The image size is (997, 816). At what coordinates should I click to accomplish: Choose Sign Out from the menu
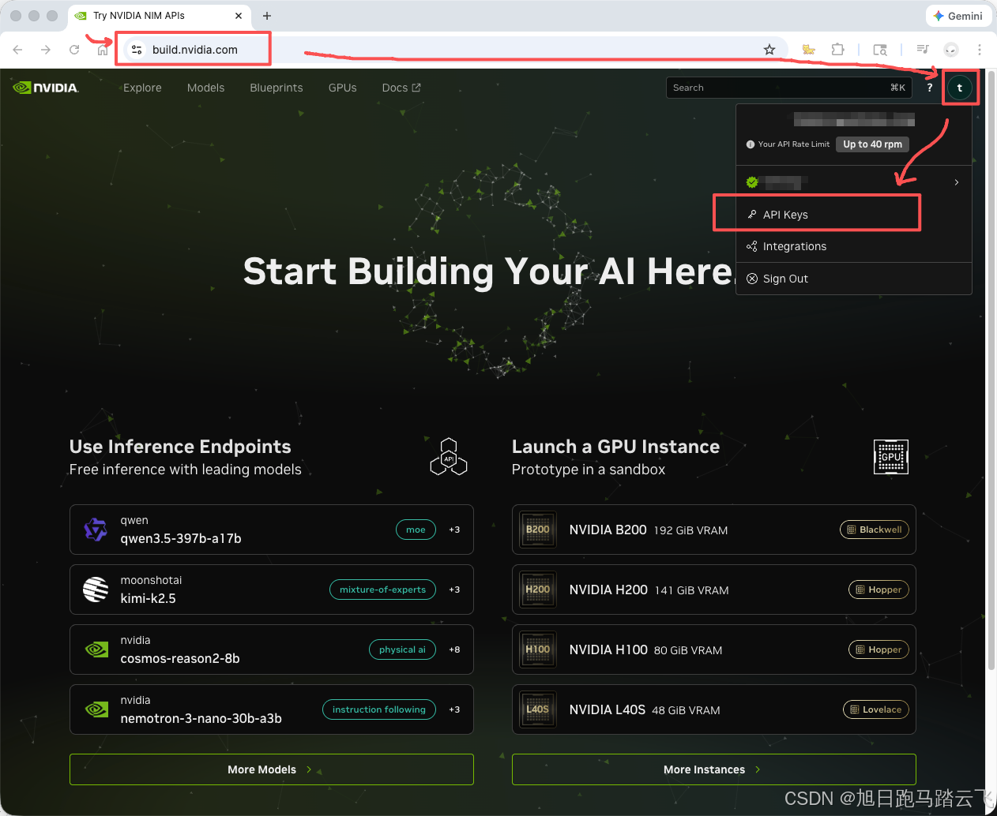[x=854, y=279]
